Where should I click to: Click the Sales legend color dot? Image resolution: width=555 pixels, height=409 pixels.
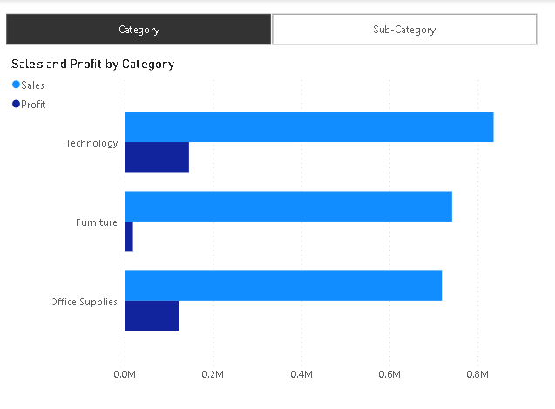[16, 85]
